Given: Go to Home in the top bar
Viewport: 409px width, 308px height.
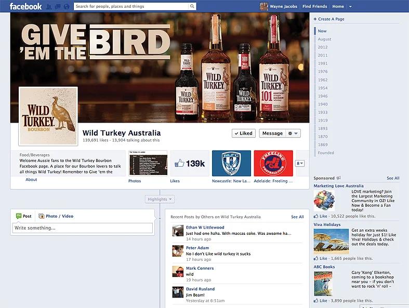Looking at the screenshot, I should (x=338, y=6).
